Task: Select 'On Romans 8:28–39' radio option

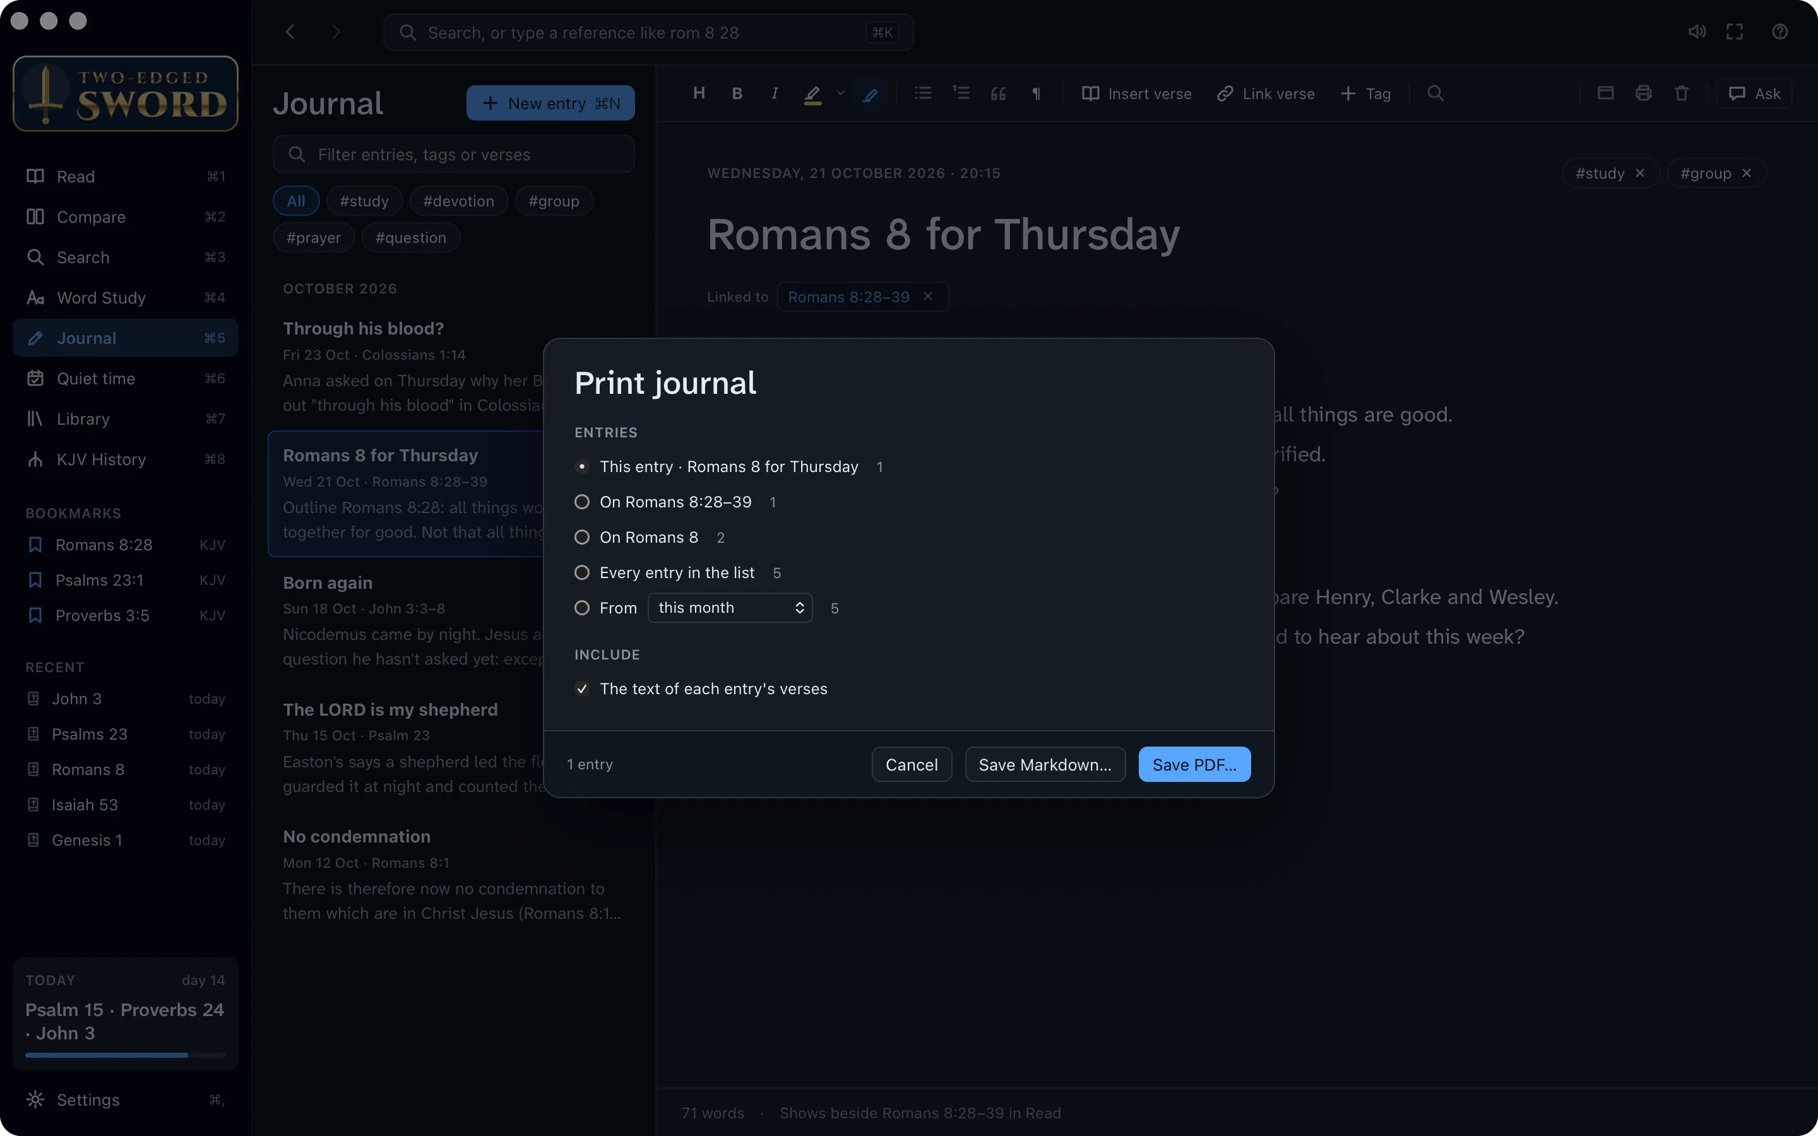Action: click(675, 502)
